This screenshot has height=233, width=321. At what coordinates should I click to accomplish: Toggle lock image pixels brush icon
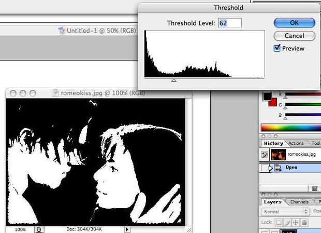tap(287, 223)
